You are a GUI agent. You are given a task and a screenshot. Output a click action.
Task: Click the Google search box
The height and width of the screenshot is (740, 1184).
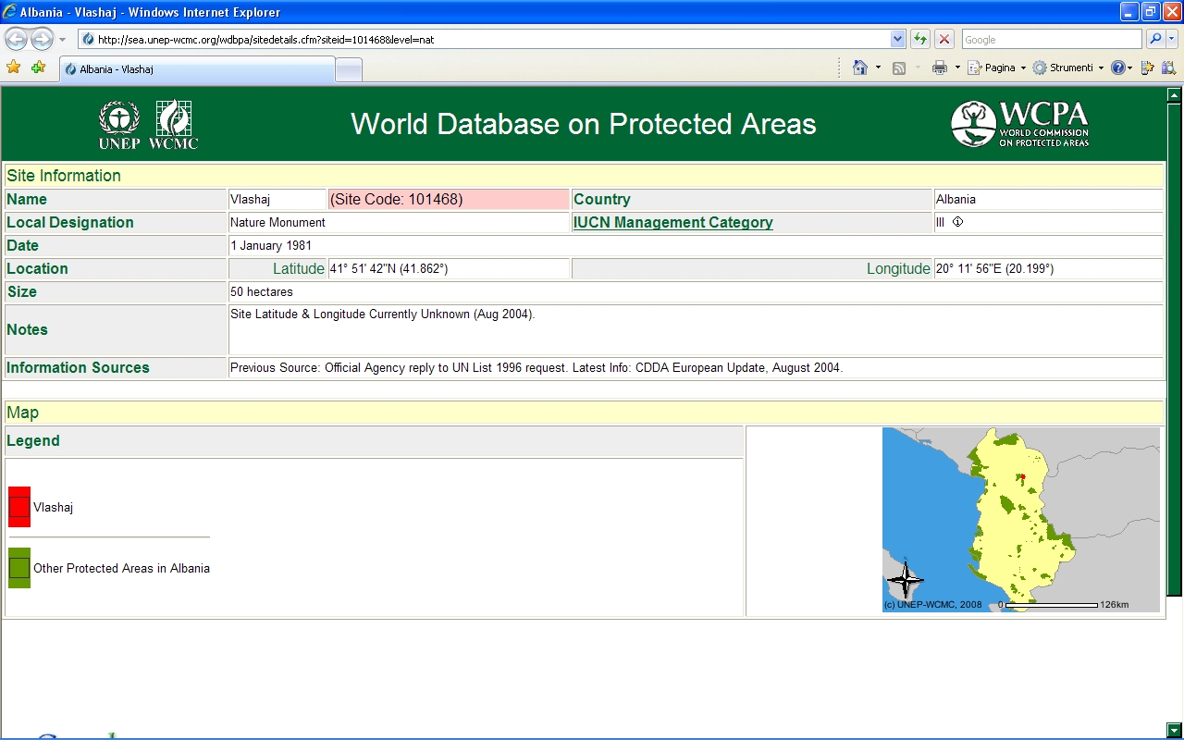[1052, 39]
